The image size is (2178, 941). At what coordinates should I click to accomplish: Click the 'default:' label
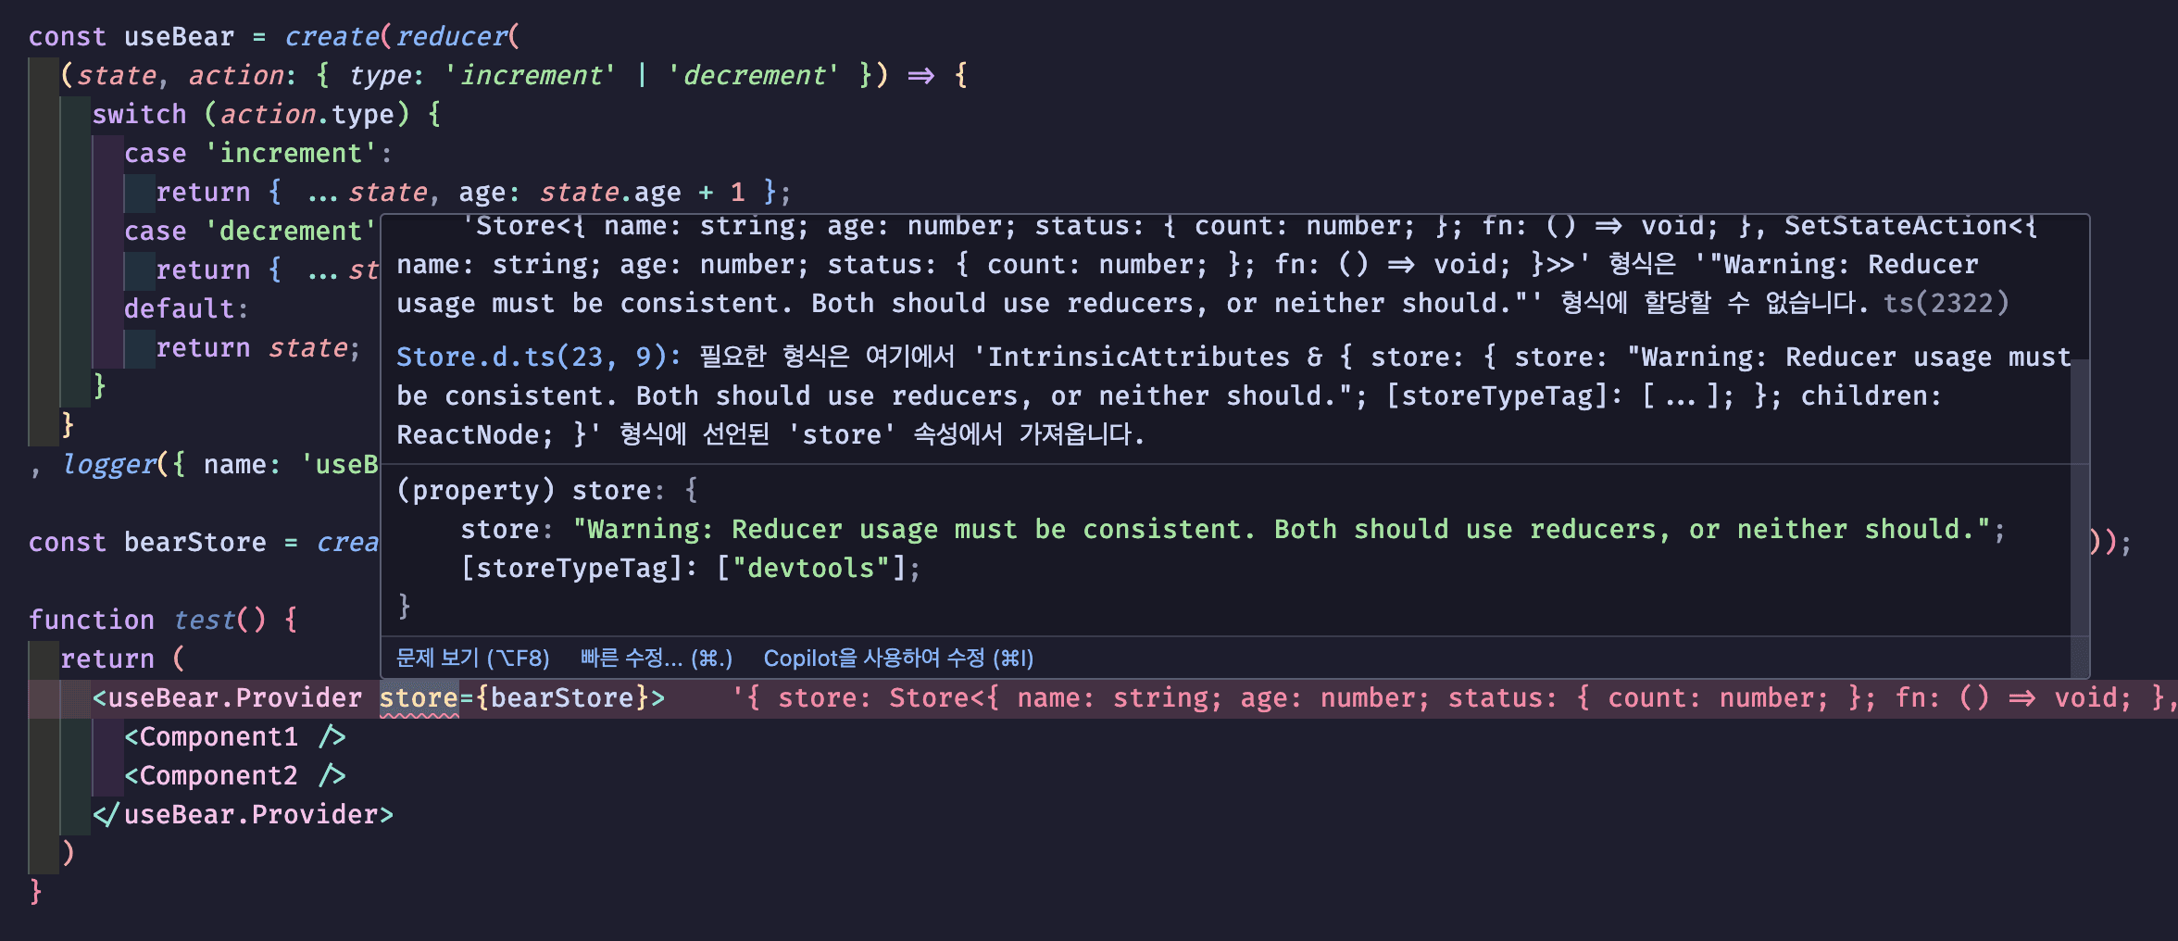tap(186, 308)
